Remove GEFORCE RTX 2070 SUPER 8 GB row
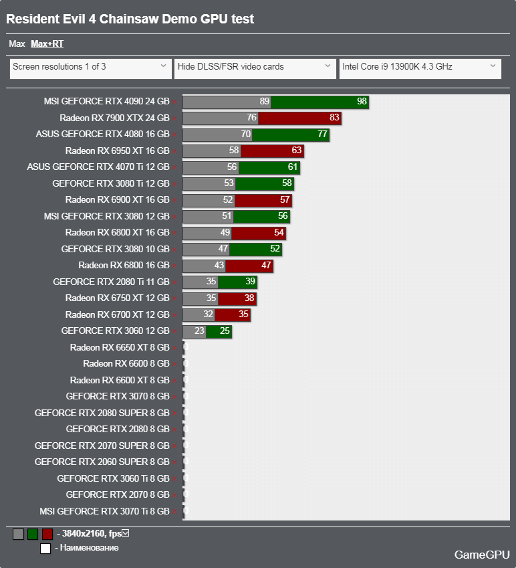The width and height of the screenshot is (516, 568). click(x=174, y=446)
